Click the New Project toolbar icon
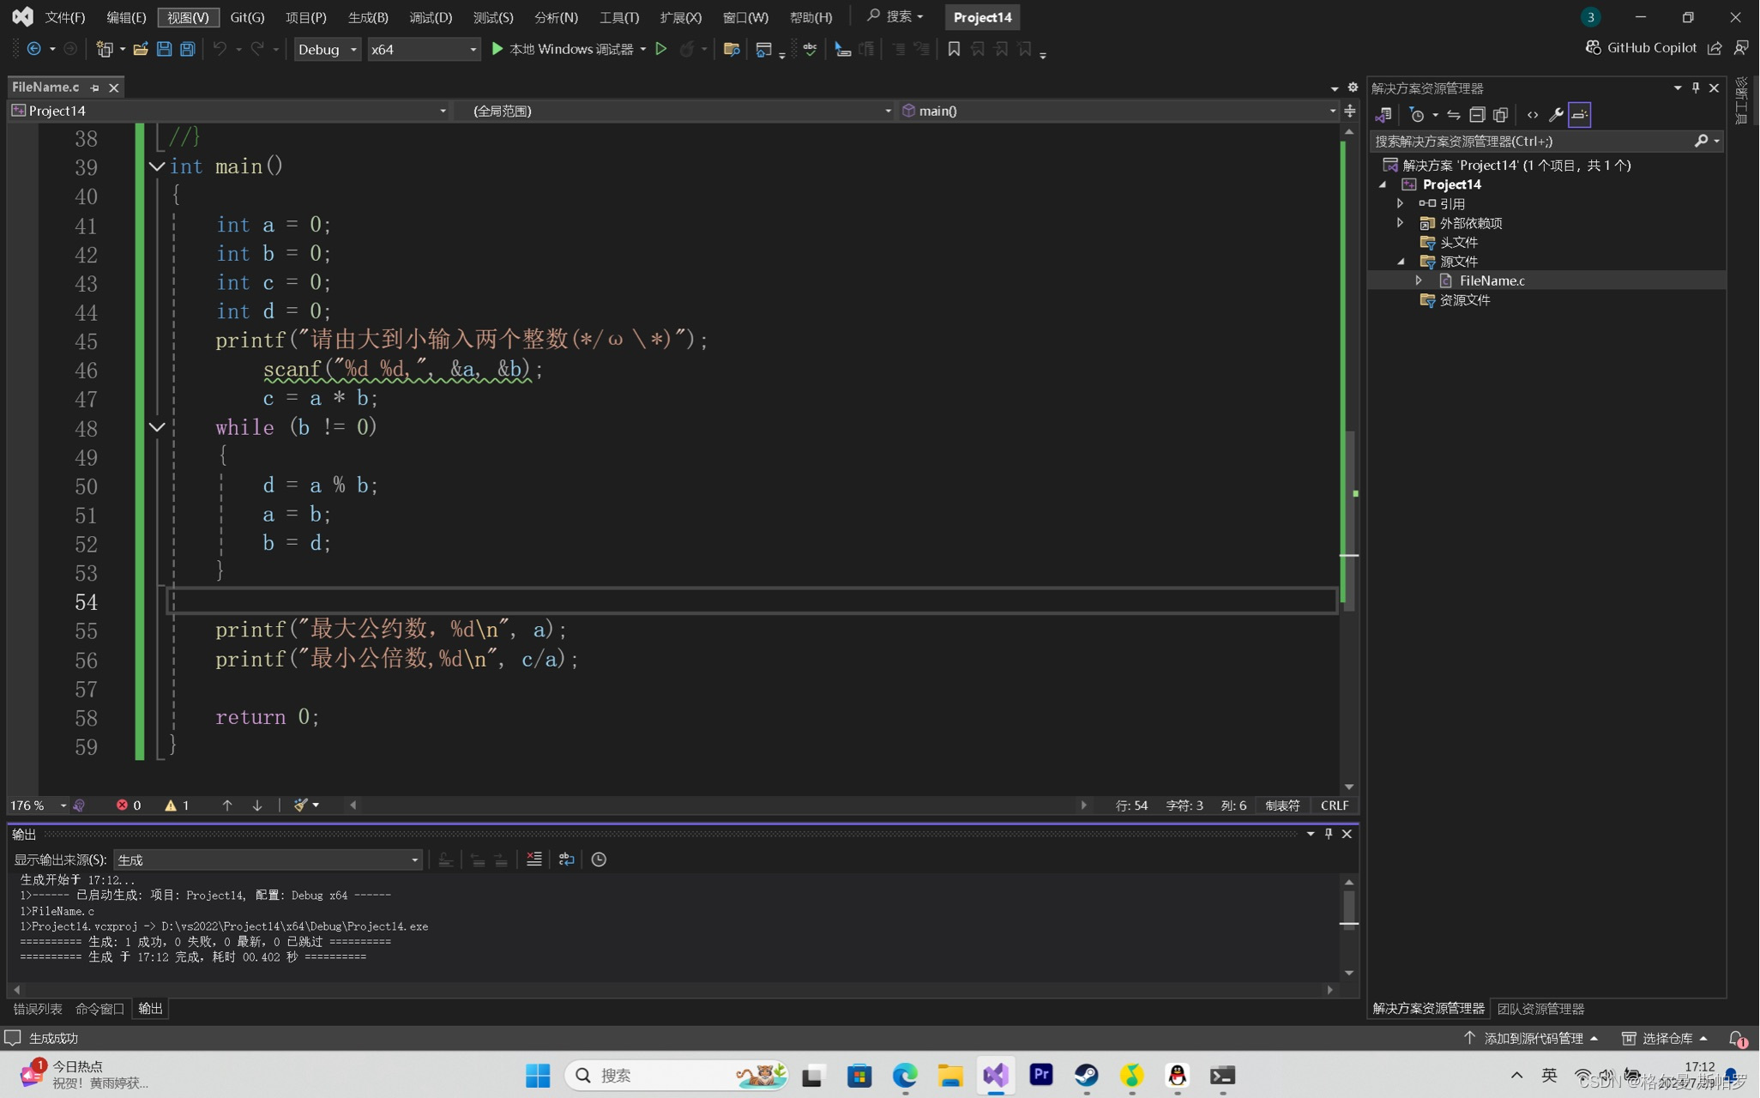This screenshot has width=1760, height=1098. pyautogui.click(x=105, y=49)
